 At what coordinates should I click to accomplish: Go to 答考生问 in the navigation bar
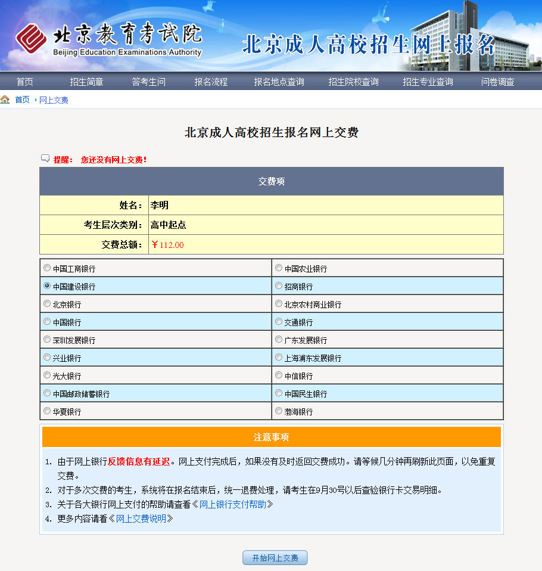point(148,82)
